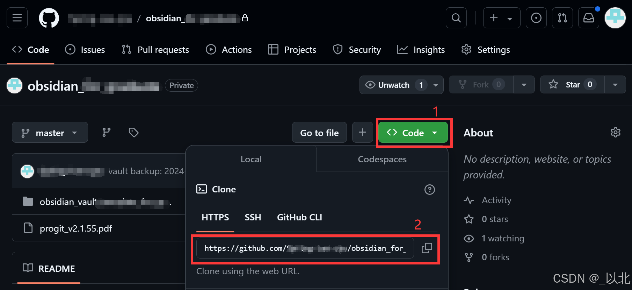632x290 pixels.
Task: View branches icon next to master
Action: point(106,132)
